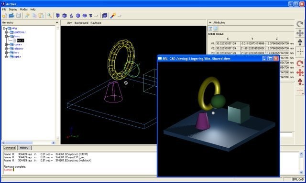Select the sphere primitive tool
The height and width of the screenshot is (183, 306).
point(78,16)
